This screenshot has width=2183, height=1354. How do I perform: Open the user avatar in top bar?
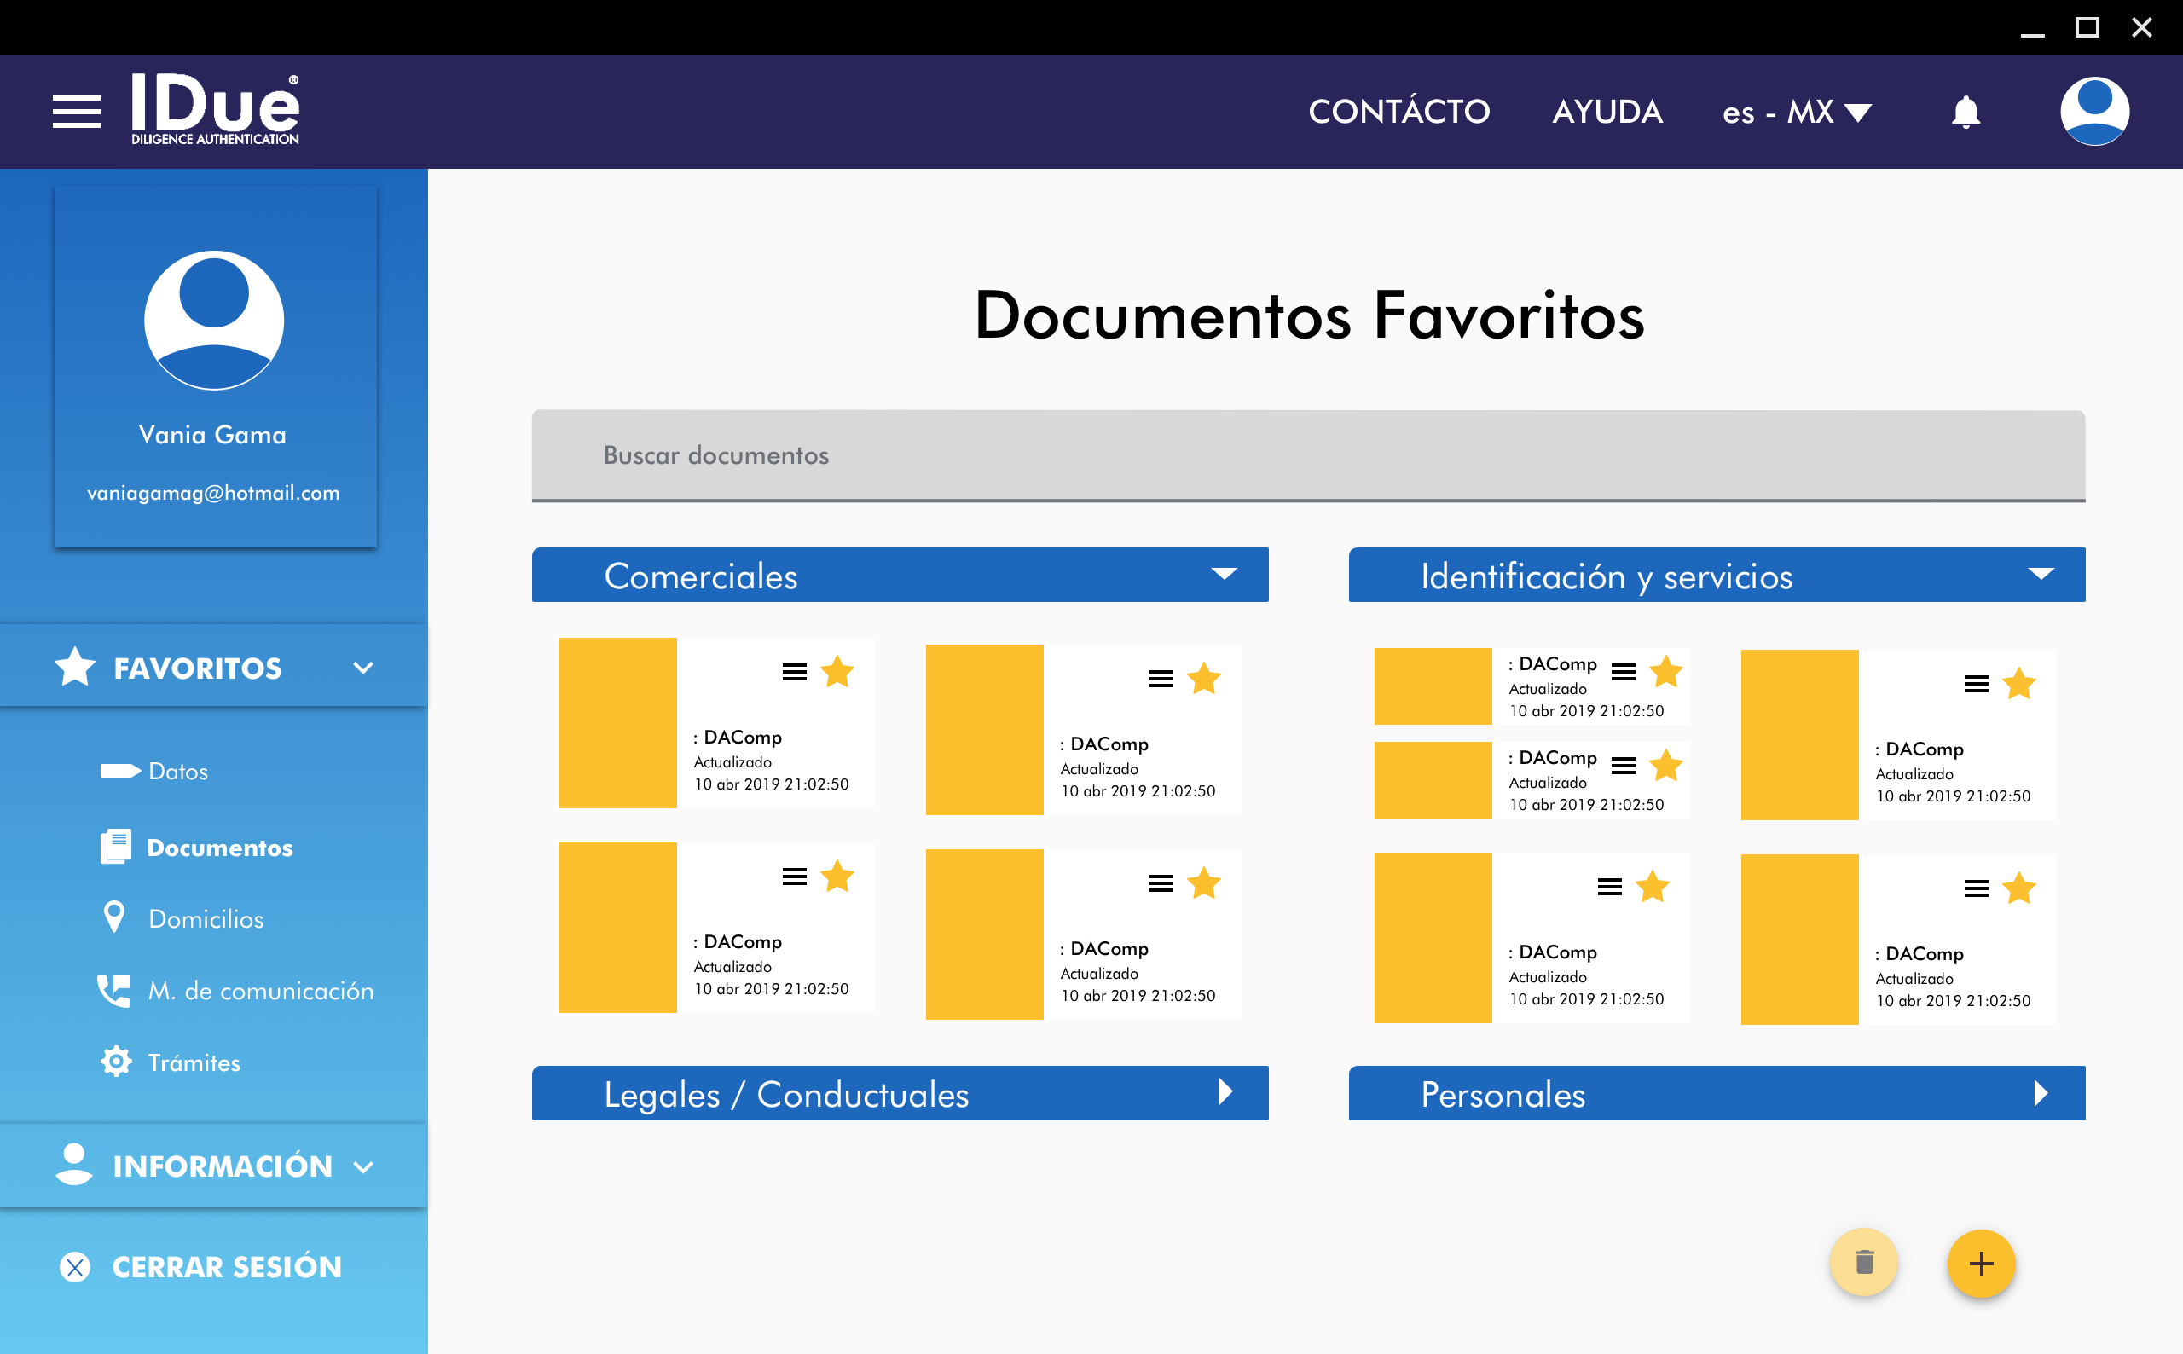coord(2093,111)
